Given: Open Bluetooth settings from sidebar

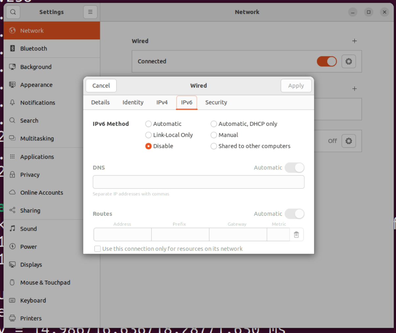Looking at the screenshot, I should tap(34, 49).
